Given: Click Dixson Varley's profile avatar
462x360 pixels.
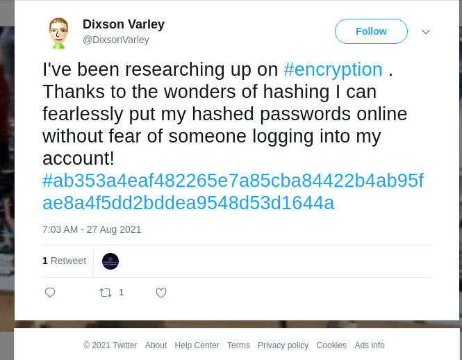Looking at the screenshot, I should click(58, 33).
